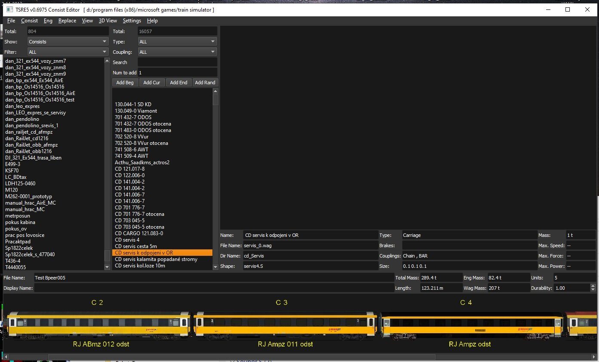
Task: Focus the Search input field
Action: [178, 62]
